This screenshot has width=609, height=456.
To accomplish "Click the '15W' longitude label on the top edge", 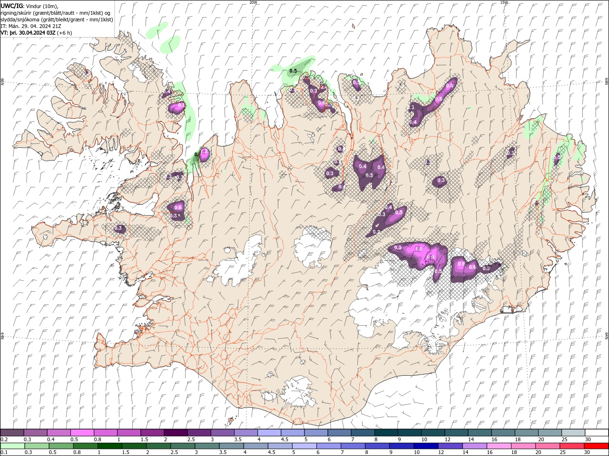I will [504, 2].
